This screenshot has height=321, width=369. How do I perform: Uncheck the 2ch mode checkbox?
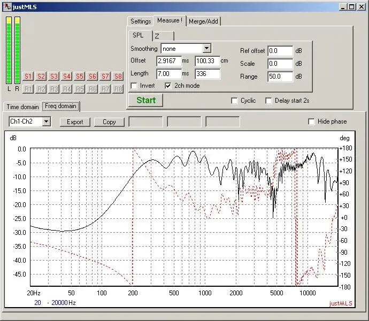pos(168,86)
